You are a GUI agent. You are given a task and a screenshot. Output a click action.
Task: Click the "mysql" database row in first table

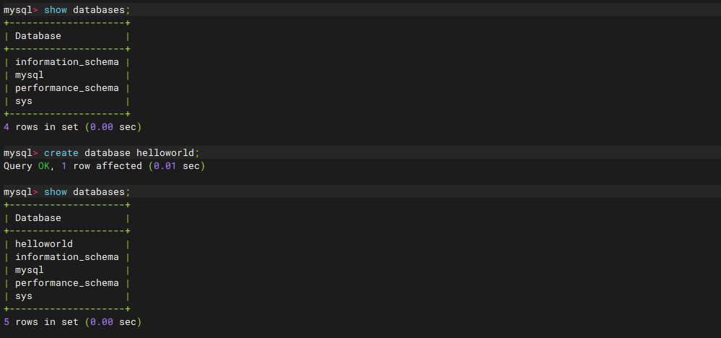[30, 75]
